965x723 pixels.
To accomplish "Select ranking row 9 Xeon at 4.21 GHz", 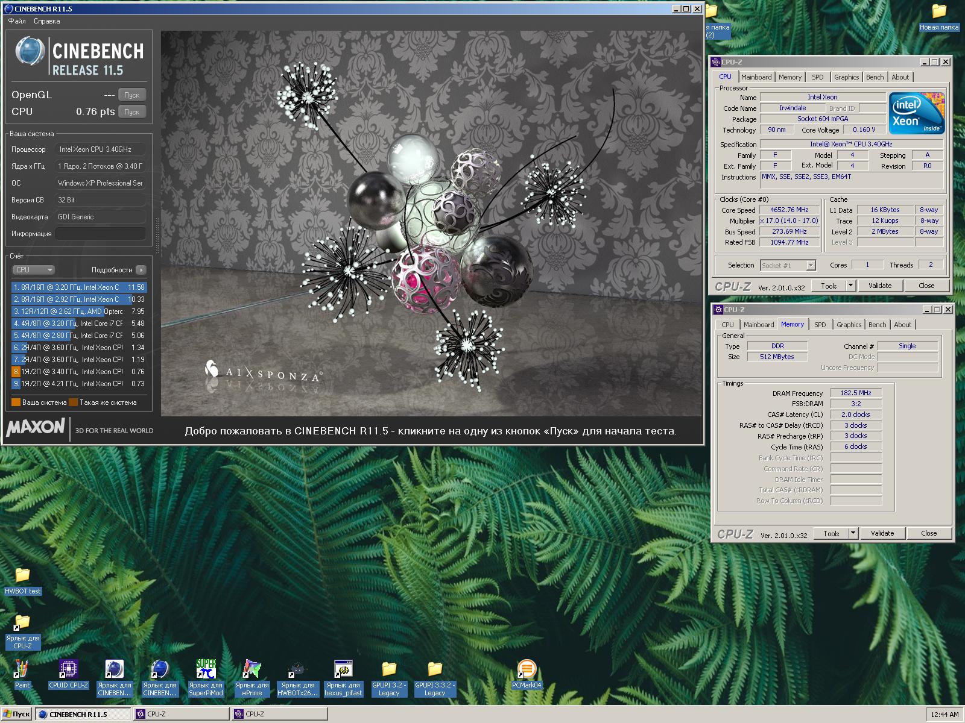I will coord(79,384).
